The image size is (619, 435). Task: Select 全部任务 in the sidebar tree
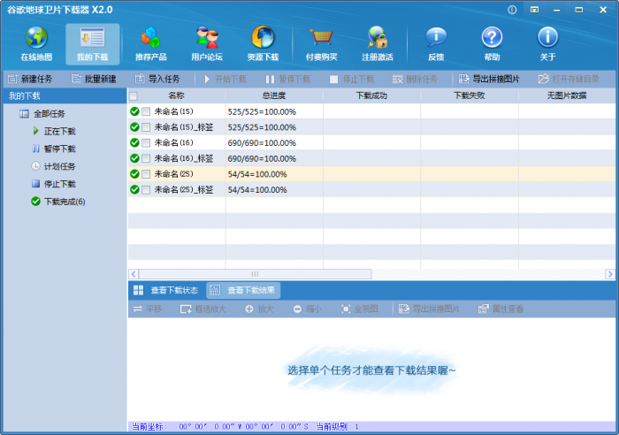[42, 114]
